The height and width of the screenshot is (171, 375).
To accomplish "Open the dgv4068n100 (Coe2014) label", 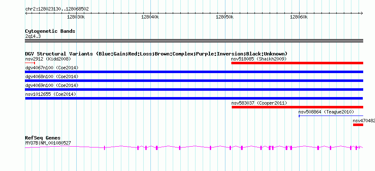I will [x=52, y=76].
